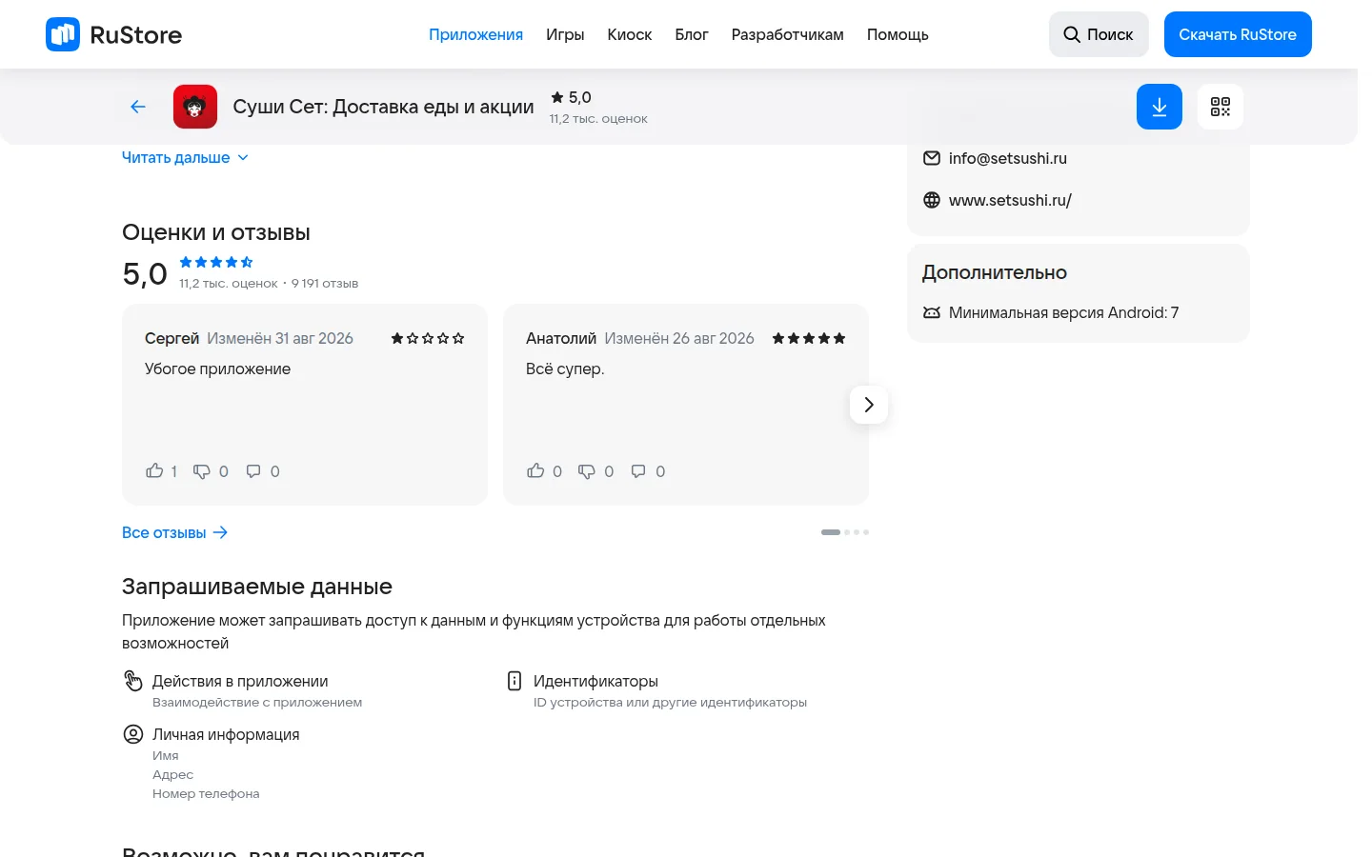The height and width of the screenshot is (857, 1372).
Task: Like Сергей's review with thumbs up
Action: coord(154,470)
